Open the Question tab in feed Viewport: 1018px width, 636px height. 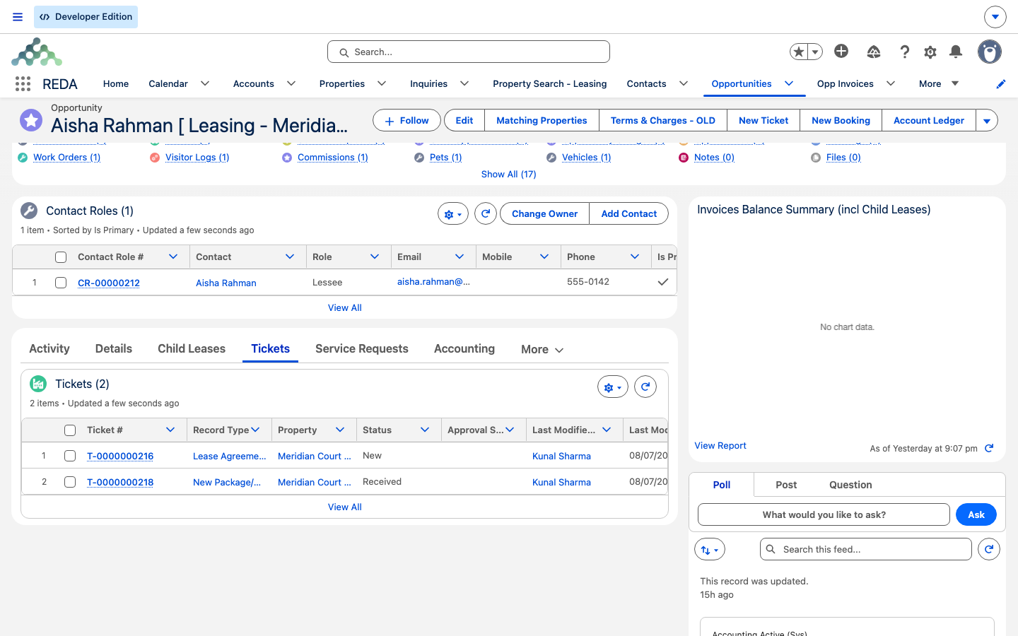coord(850,485)
